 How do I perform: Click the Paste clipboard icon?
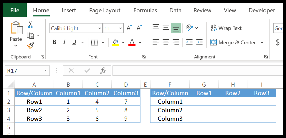[17, 28]
